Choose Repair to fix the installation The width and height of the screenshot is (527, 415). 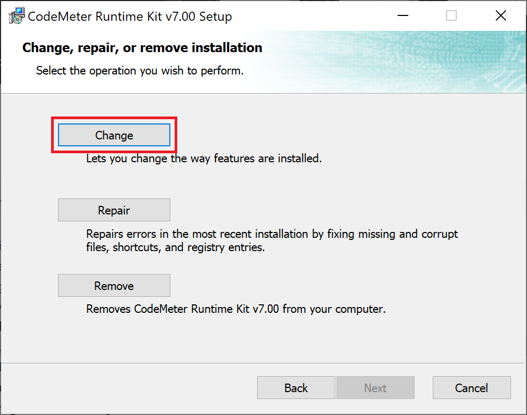pos(114,210)
